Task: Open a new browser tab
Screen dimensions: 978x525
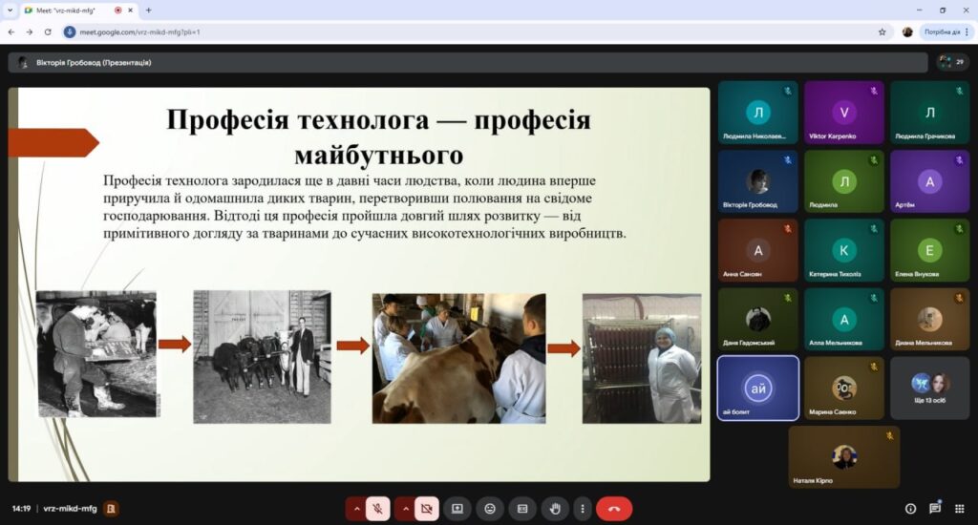Action: [148, 10]
